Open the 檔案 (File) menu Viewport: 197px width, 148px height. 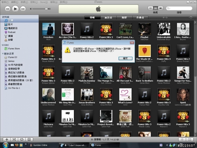click(x=5, y=2)
